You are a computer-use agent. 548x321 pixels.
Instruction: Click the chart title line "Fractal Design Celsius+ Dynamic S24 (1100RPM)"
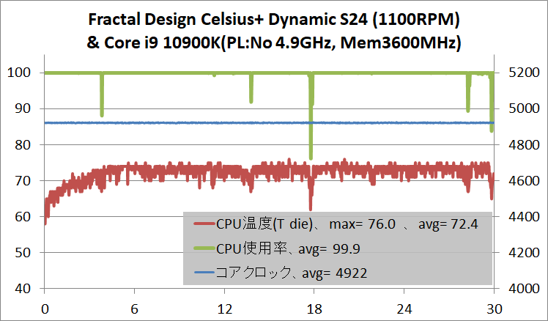[x=274, y=21]
